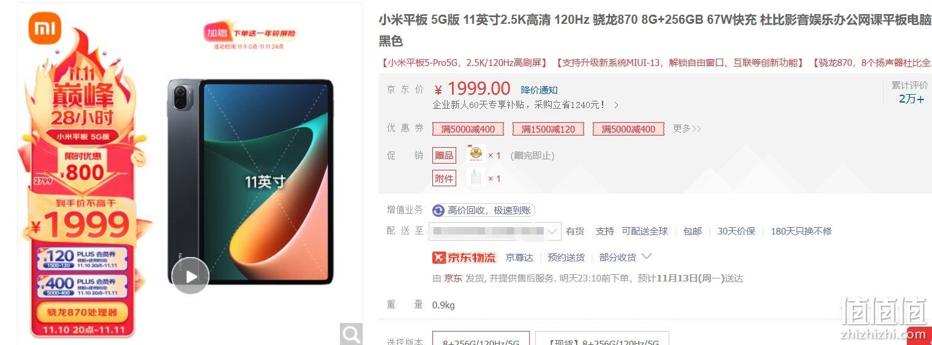
Task: Click the 京东 seller link
Action: tap(453, 278)
